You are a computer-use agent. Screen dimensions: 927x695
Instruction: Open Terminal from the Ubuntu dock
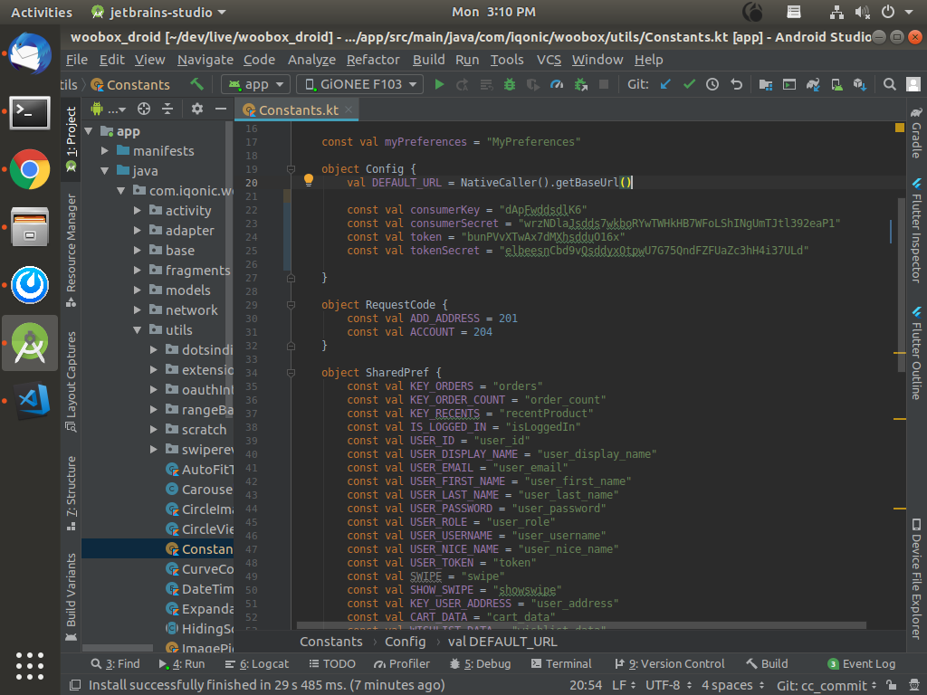point(30,112)
